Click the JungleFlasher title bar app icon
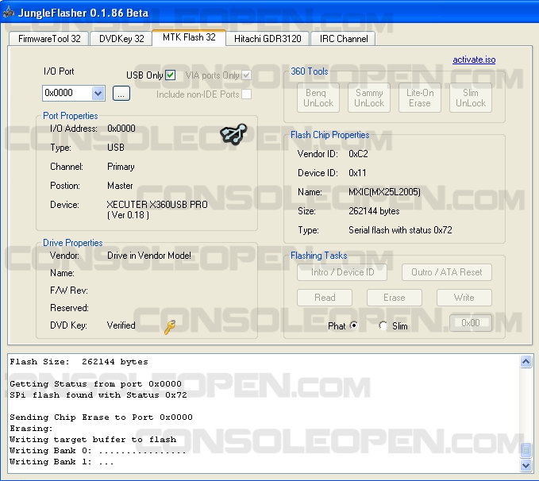Image resolution: width=539 pixels, height=481 pixels. tap(8, 13)
